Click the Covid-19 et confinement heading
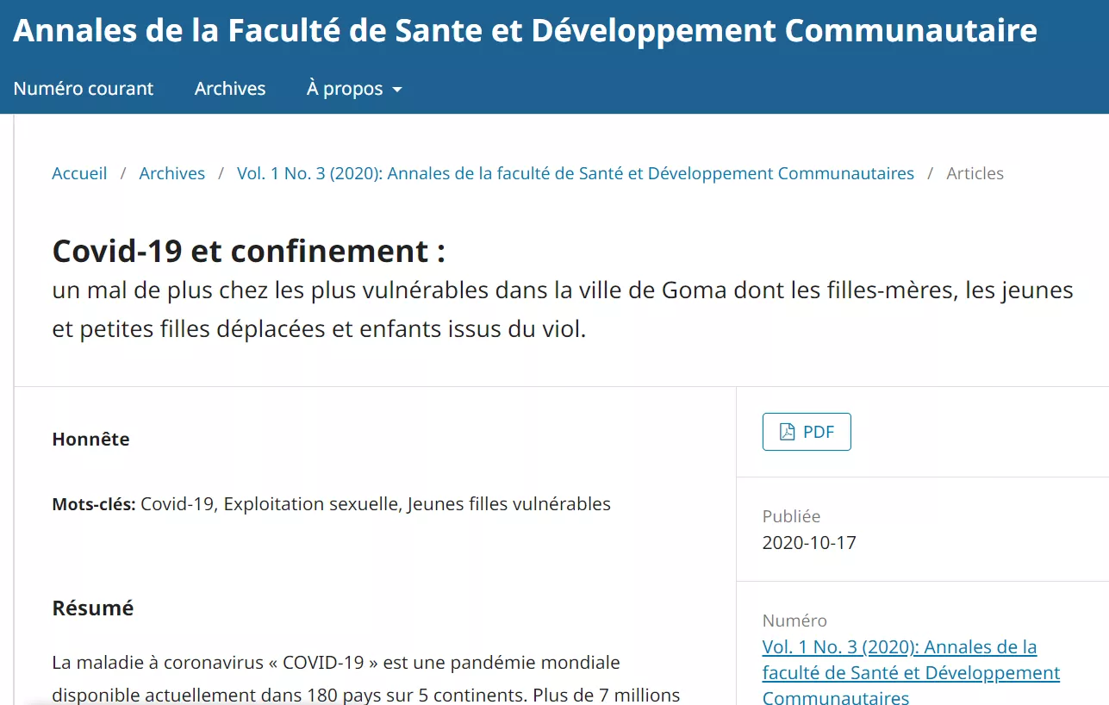Screen dimensions: 1109x705 [249, 251]
